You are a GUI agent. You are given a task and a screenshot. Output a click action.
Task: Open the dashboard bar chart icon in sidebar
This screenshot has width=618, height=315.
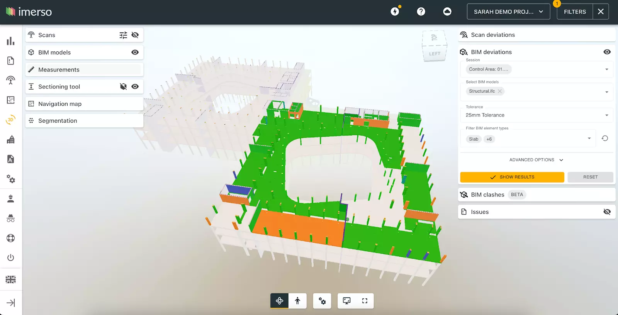(x=11, y=41)
